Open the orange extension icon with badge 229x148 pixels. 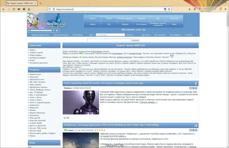220,9
